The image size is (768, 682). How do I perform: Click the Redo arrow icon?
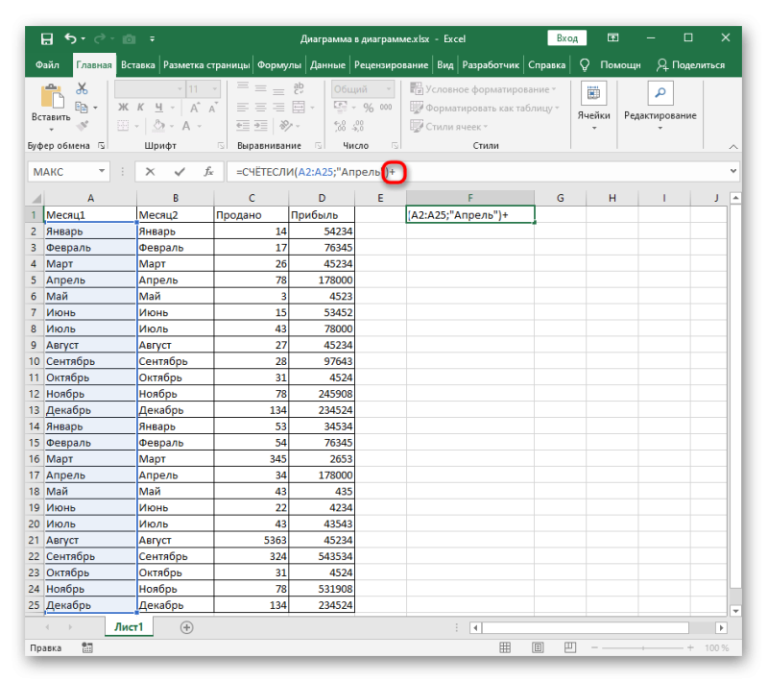tap(100, 38)
